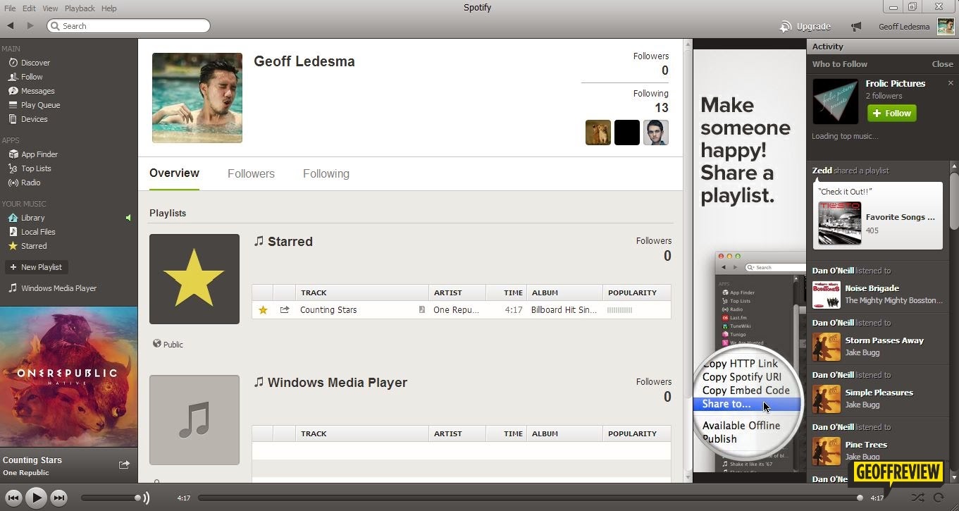
Task: Open App Finder in the sidebar
Action: [x=39, y=154]
